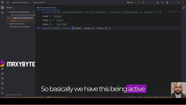
Task: Click line number 1 in the gutter
Action: [39, 12]
